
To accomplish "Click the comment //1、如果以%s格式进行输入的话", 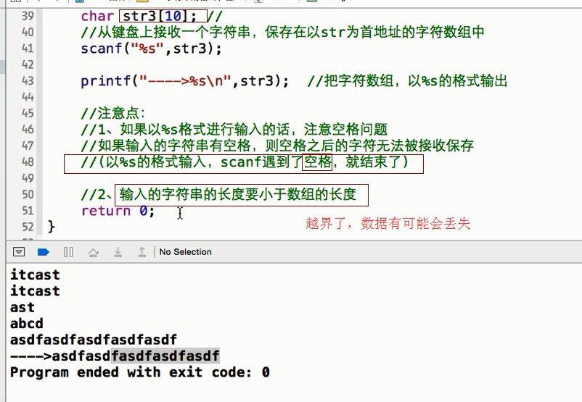I will [234, 130].
